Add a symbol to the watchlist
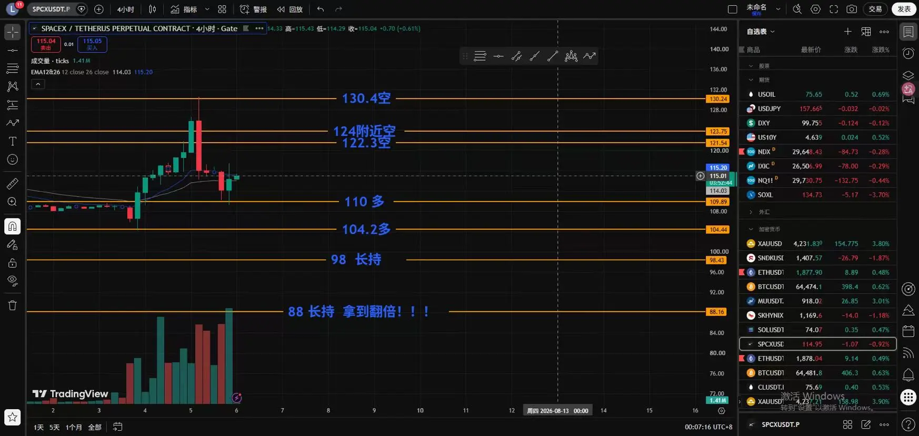Image resolution: width=919 pixels, height=436 pixels. pyautogui.click(x=848, y=32)
